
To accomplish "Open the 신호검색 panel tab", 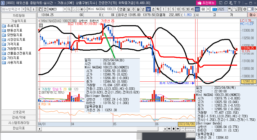I will click(19, 112).
